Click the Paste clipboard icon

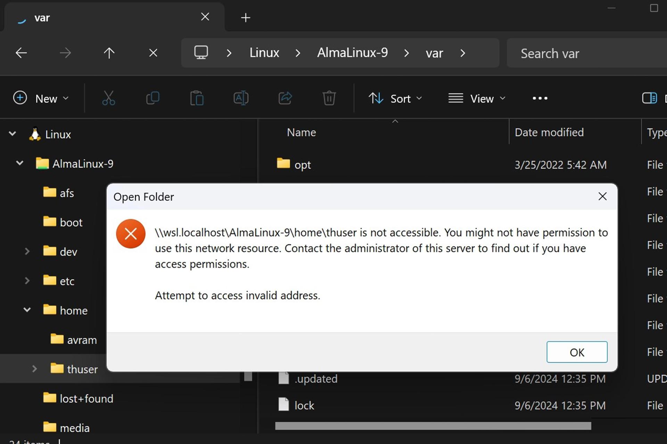coord(197,98)
